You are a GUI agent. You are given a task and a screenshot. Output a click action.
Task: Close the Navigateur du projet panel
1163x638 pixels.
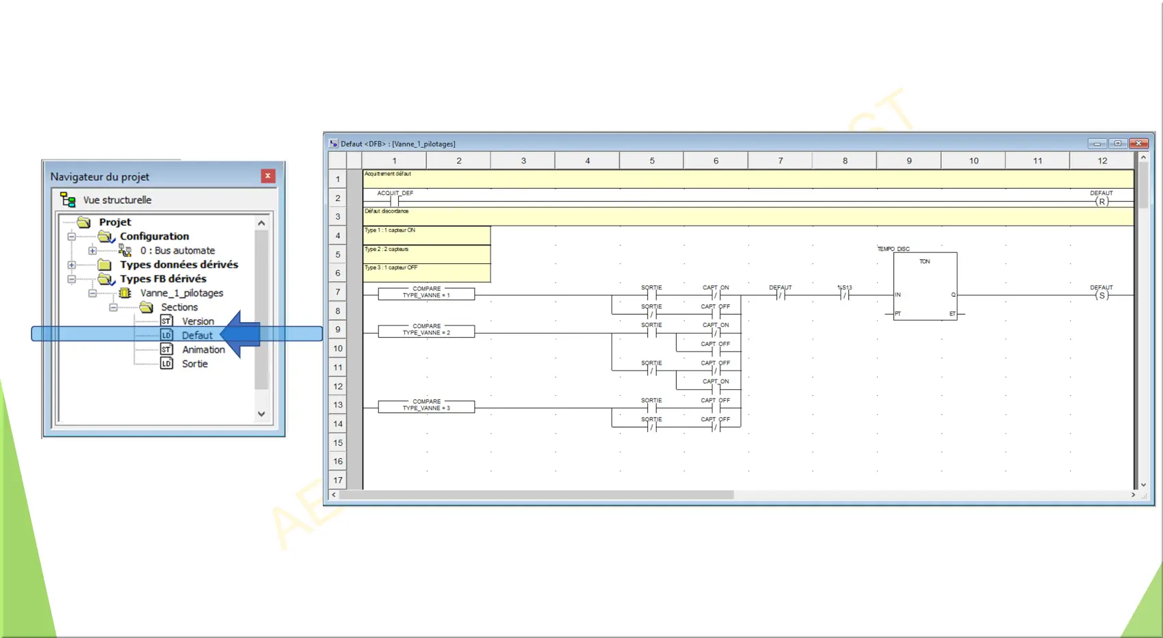267,176
